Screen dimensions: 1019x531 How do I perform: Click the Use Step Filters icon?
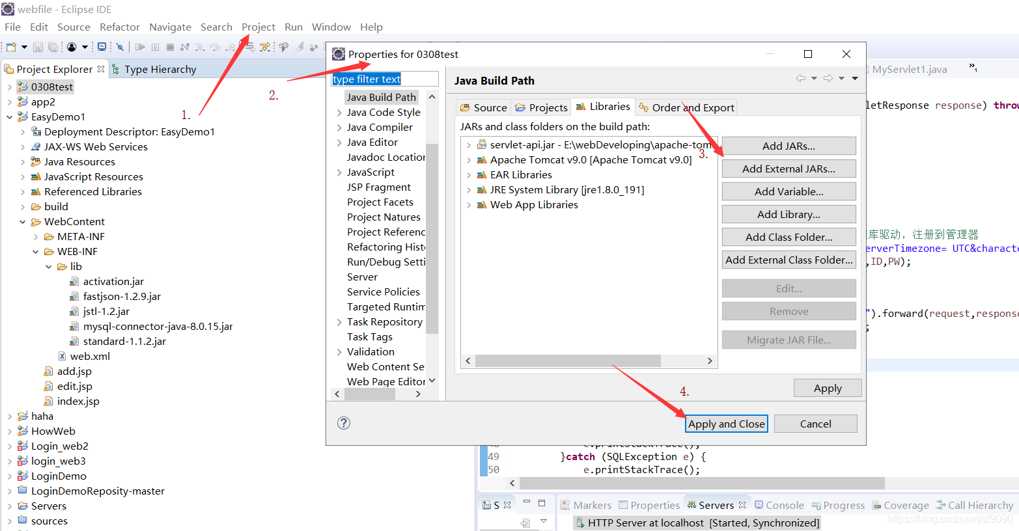pos(265,47)
